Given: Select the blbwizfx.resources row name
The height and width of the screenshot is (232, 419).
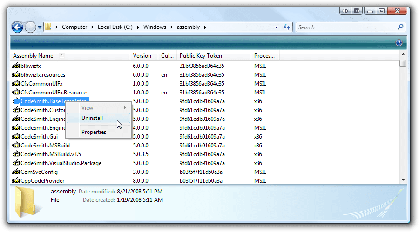Looking at the screenshot, I should click(x=43, y=75).
